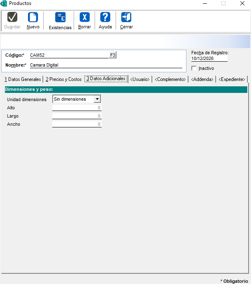
Task: Open the Unidad dimensiones dropdown
Action: pos(97,99)
